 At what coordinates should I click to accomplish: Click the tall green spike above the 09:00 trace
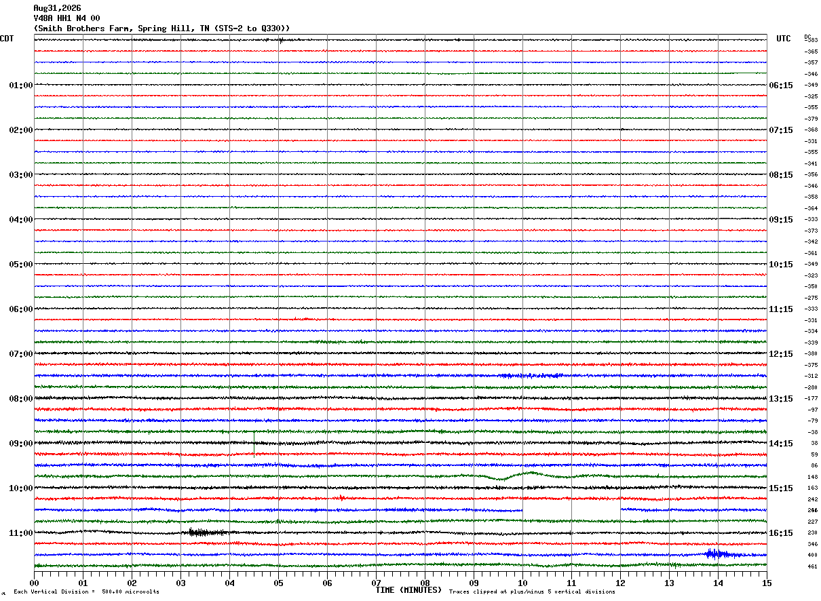point(254,444)
